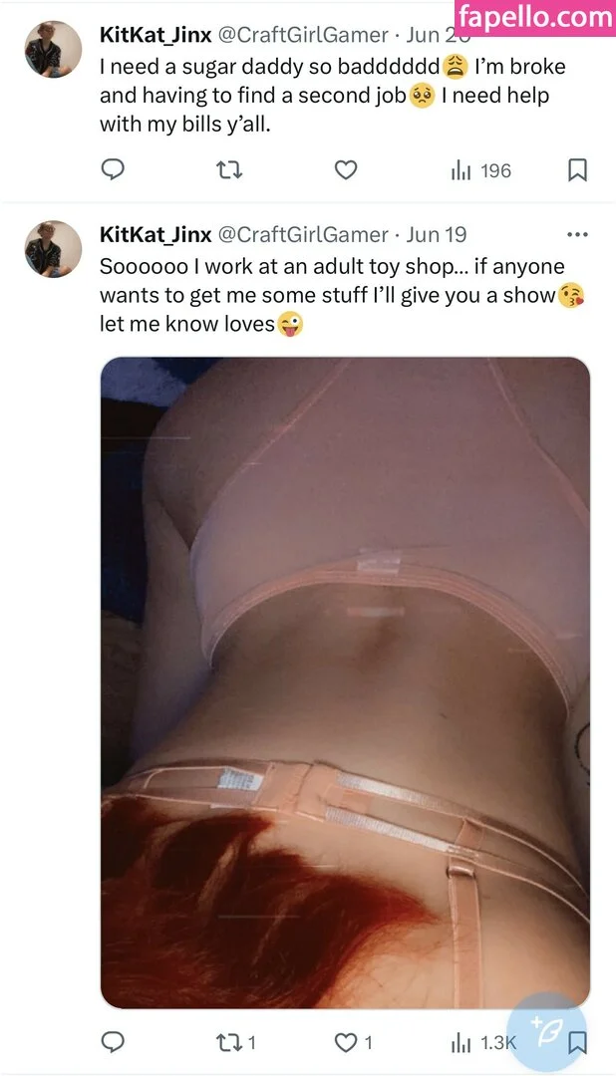Image resolution: width=616 pixels, height=1076 pixels.
Task: Like the tweet about needing a second job
Action: (x=346, y=169)
